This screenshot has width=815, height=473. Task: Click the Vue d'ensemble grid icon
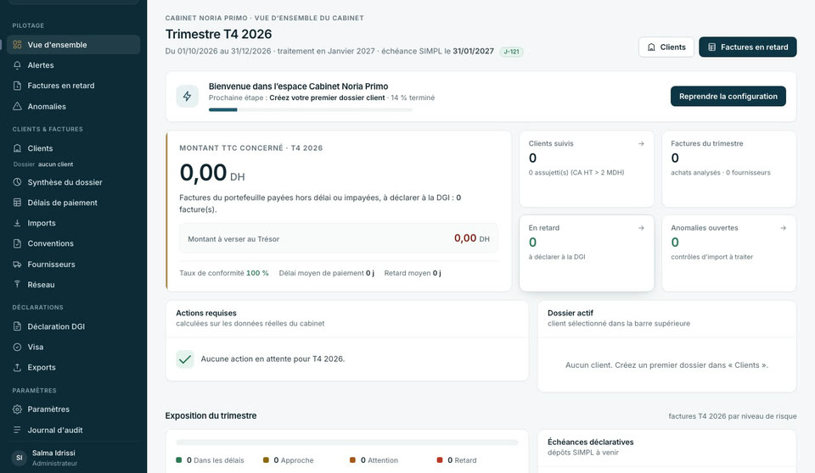coord(17,45)
